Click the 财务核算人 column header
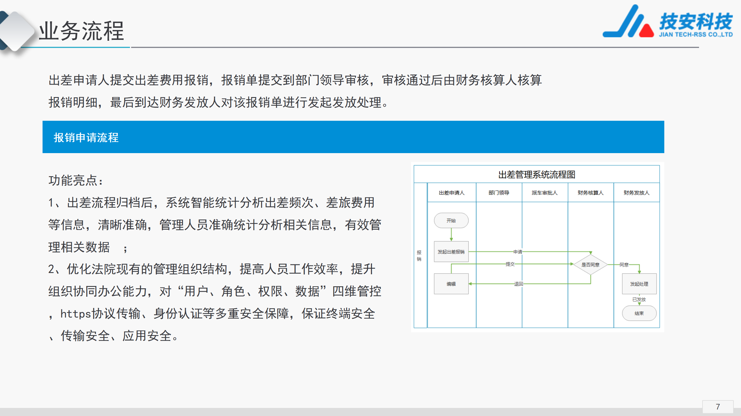 tap(590, 193)
